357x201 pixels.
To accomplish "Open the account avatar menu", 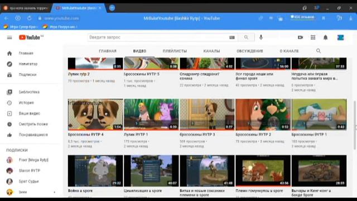I will [x=340, y=37].
